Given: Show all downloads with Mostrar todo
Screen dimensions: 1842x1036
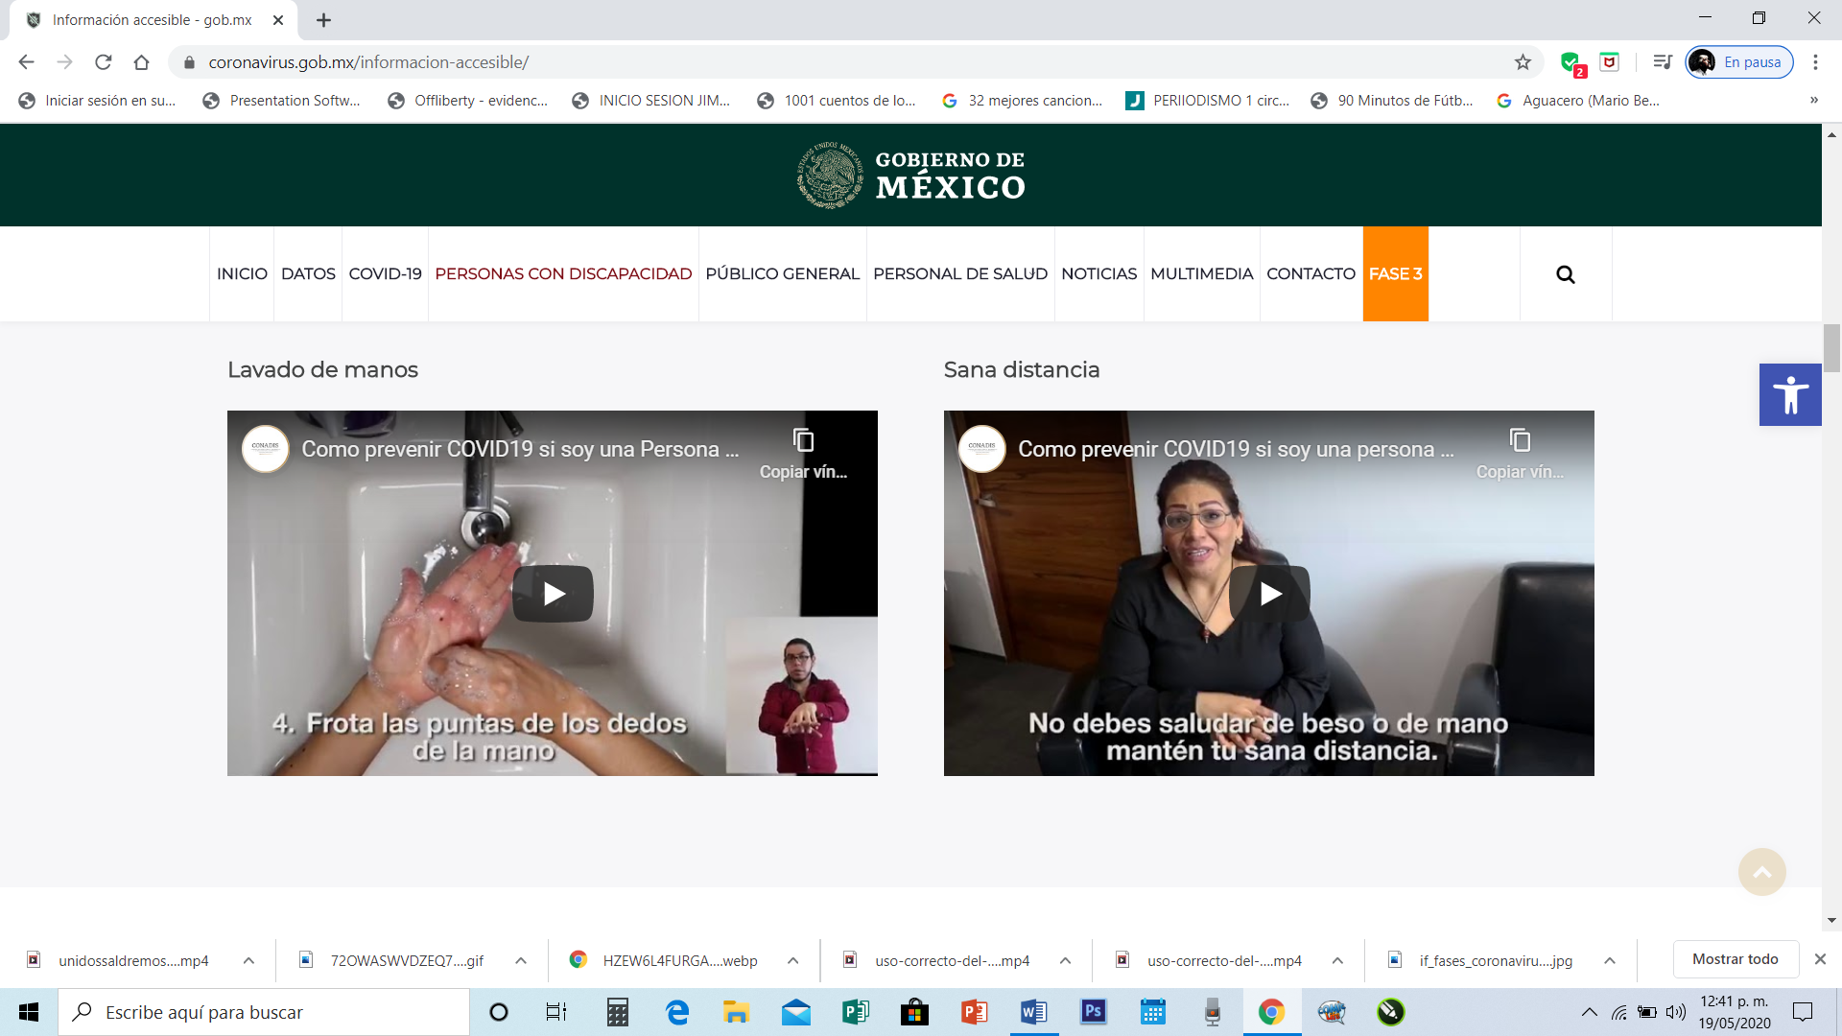Looking at the screenshot, I should (x=1735, y=959).
